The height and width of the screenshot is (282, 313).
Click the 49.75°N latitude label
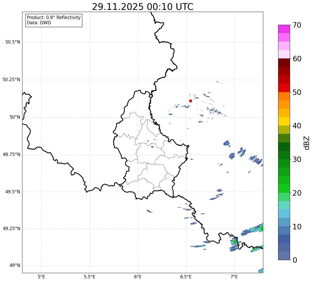(x=11, y=154)
